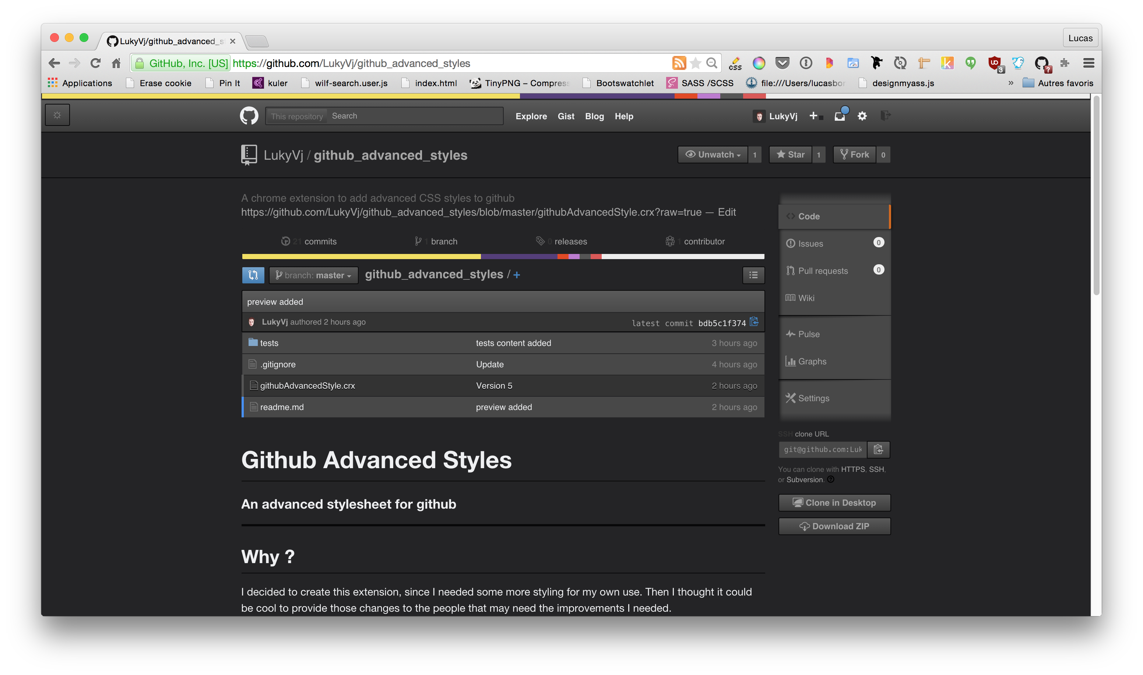Click the clone help question mark icon

tap(830, 480)
